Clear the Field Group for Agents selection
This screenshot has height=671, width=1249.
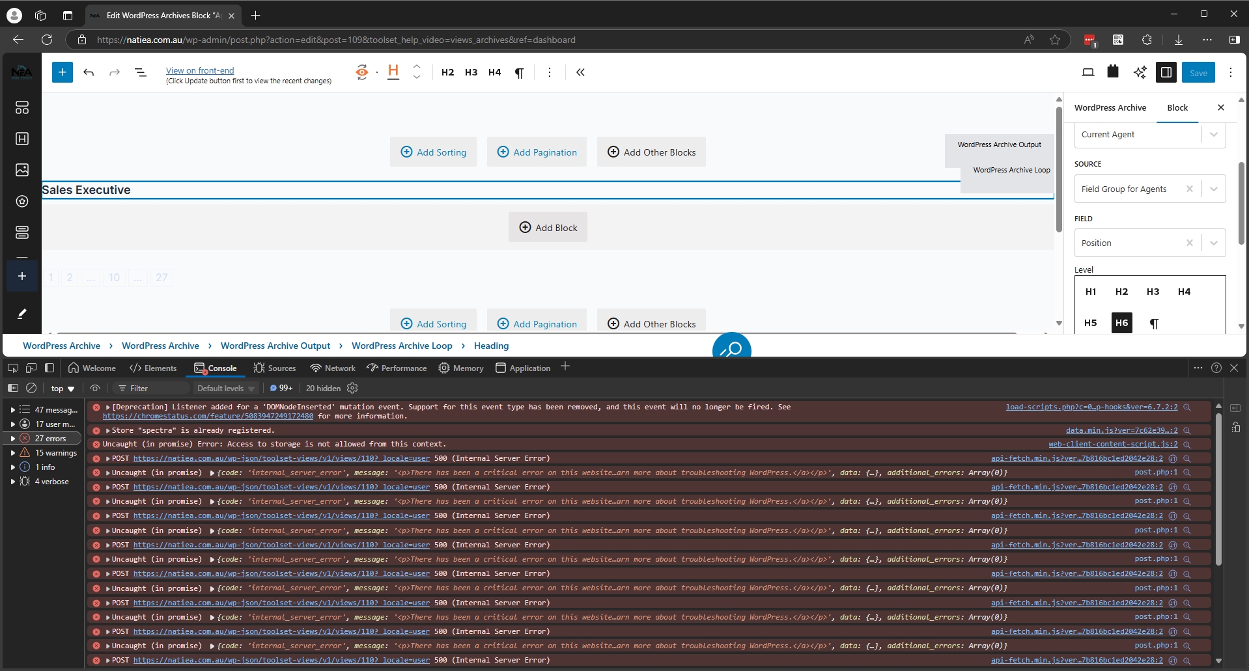pyautogui.click(x=1190, y=189)
